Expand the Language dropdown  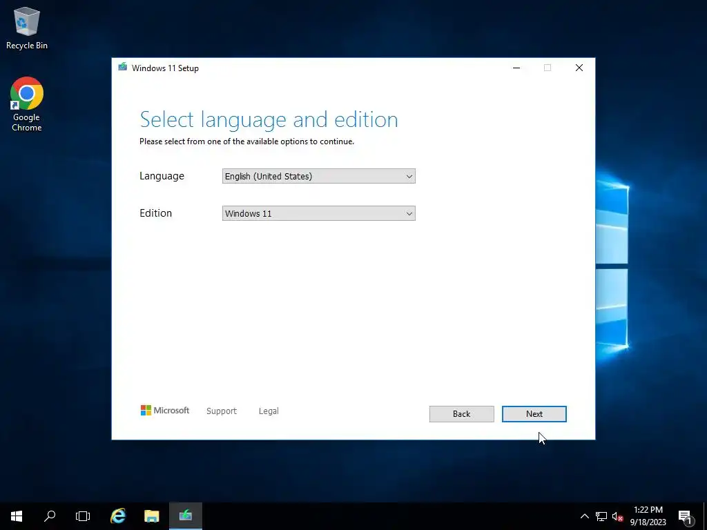pos(319,176)
